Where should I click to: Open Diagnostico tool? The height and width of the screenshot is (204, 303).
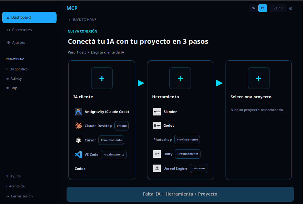tap(18, 69)
